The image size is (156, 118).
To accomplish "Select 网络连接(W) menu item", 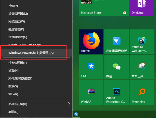I will [36, 21].
